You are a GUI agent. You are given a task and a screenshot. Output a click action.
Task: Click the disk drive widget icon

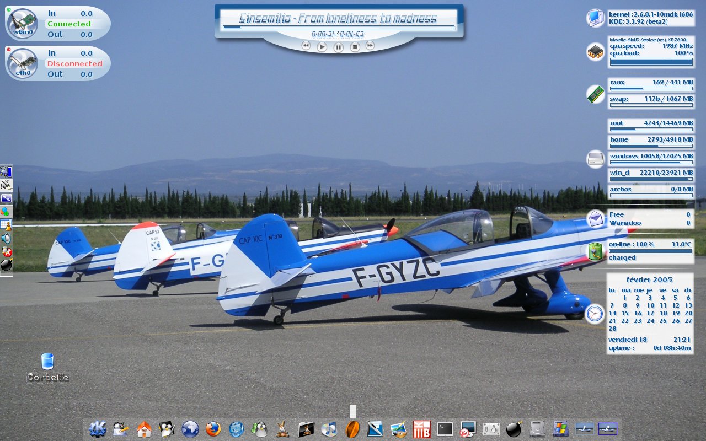pos(595,159)
